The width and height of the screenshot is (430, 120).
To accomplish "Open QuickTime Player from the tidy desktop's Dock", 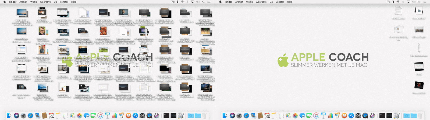I will pyautogui.click(x=365, y=116).
